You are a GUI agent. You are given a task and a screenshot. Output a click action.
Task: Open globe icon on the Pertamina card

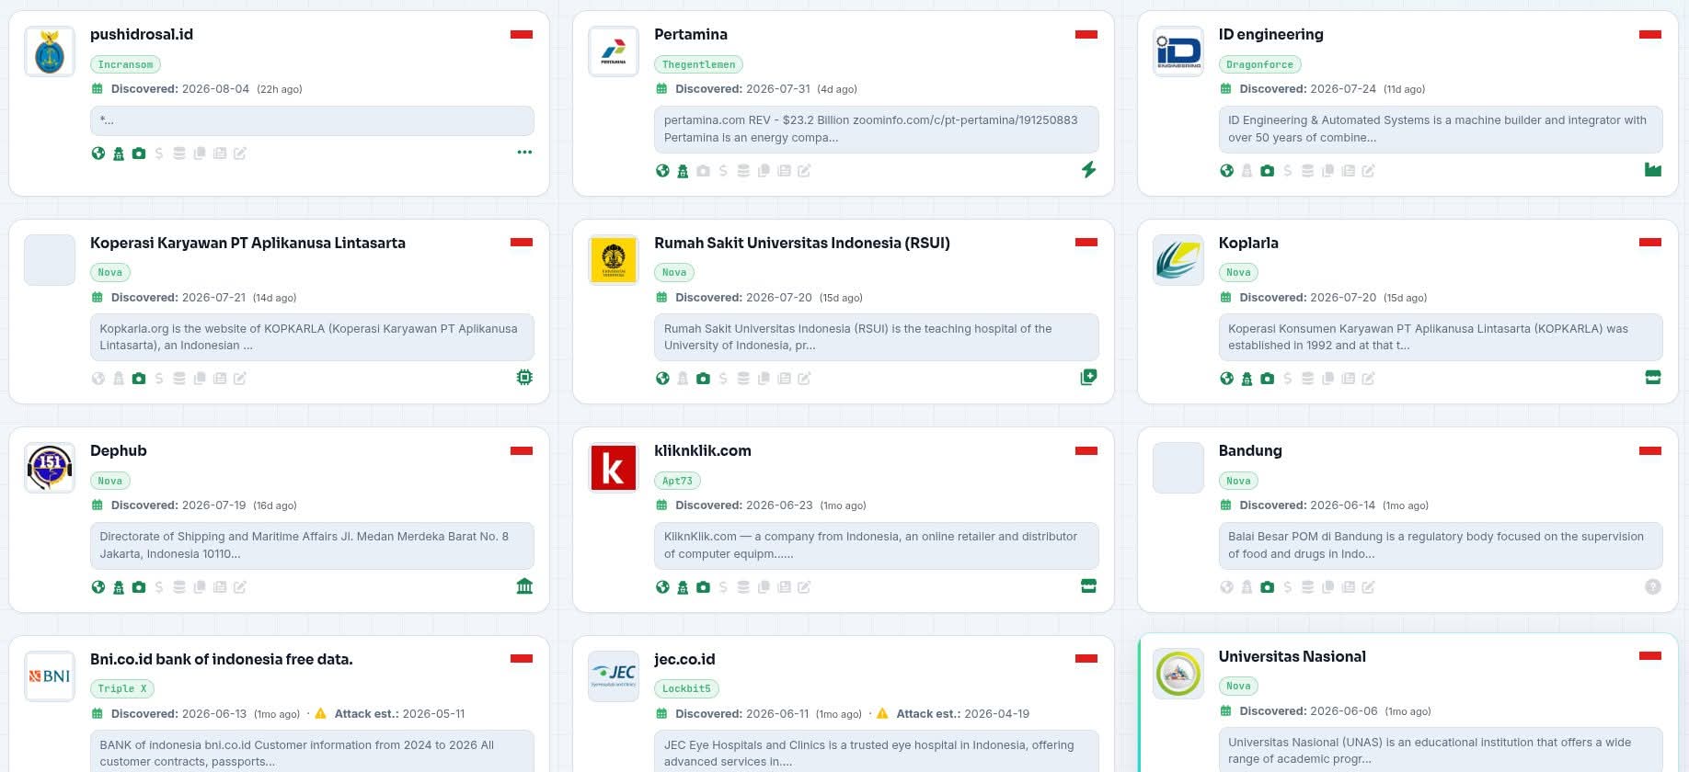tap(662, 171)
